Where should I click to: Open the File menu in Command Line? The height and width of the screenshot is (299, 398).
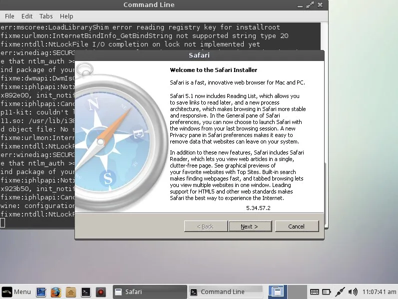pos(9,16)
